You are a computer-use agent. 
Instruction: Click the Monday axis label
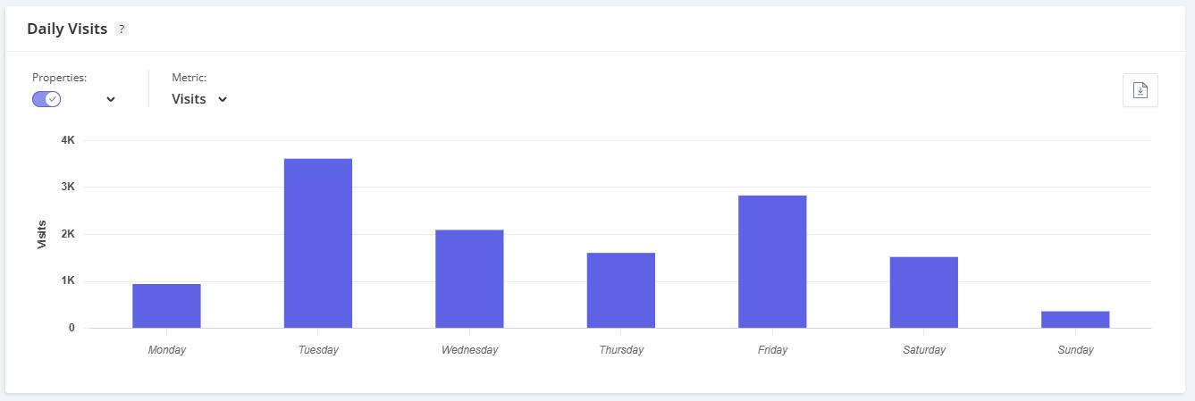(x=167, y=350)
